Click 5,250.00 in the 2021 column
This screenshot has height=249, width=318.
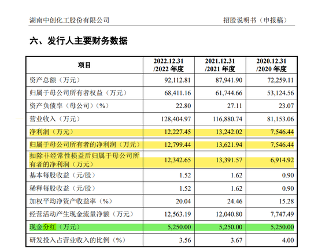(231, 227)
